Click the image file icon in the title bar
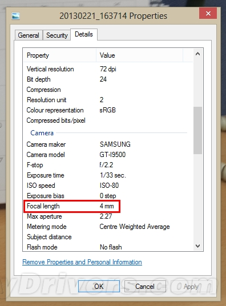Screen dimensions: 226x306 click(15, 16)
